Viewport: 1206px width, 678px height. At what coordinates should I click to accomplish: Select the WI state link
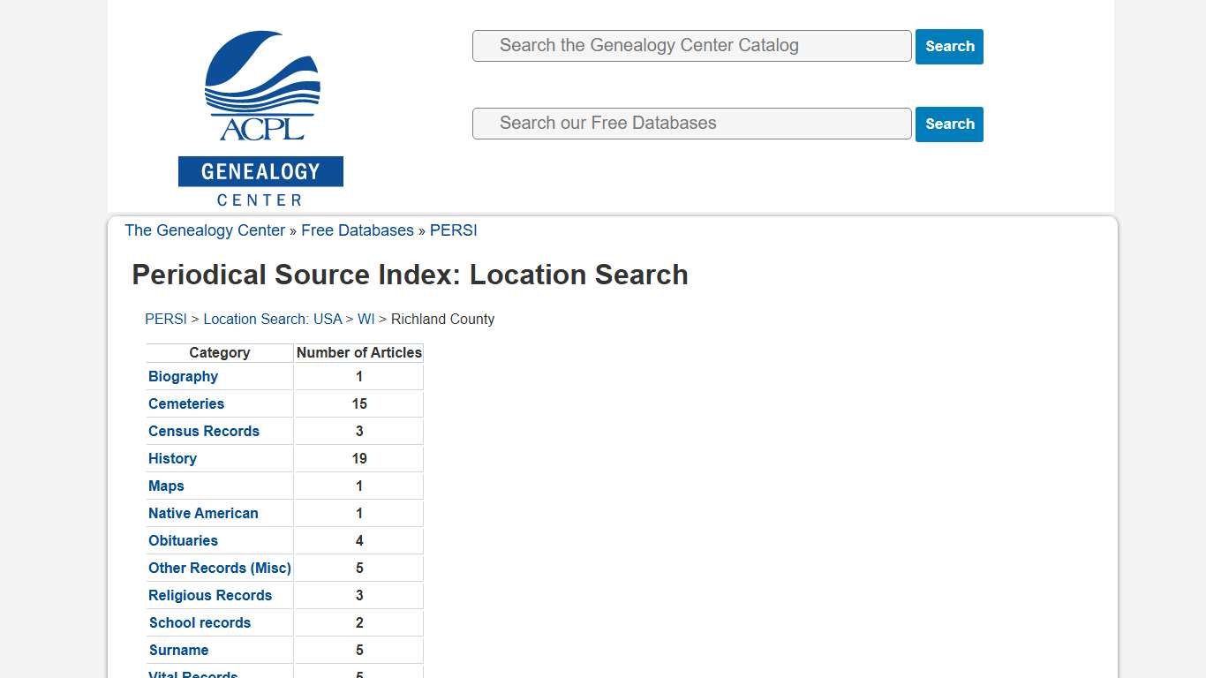pyautogui.click(x=366, y=319)
